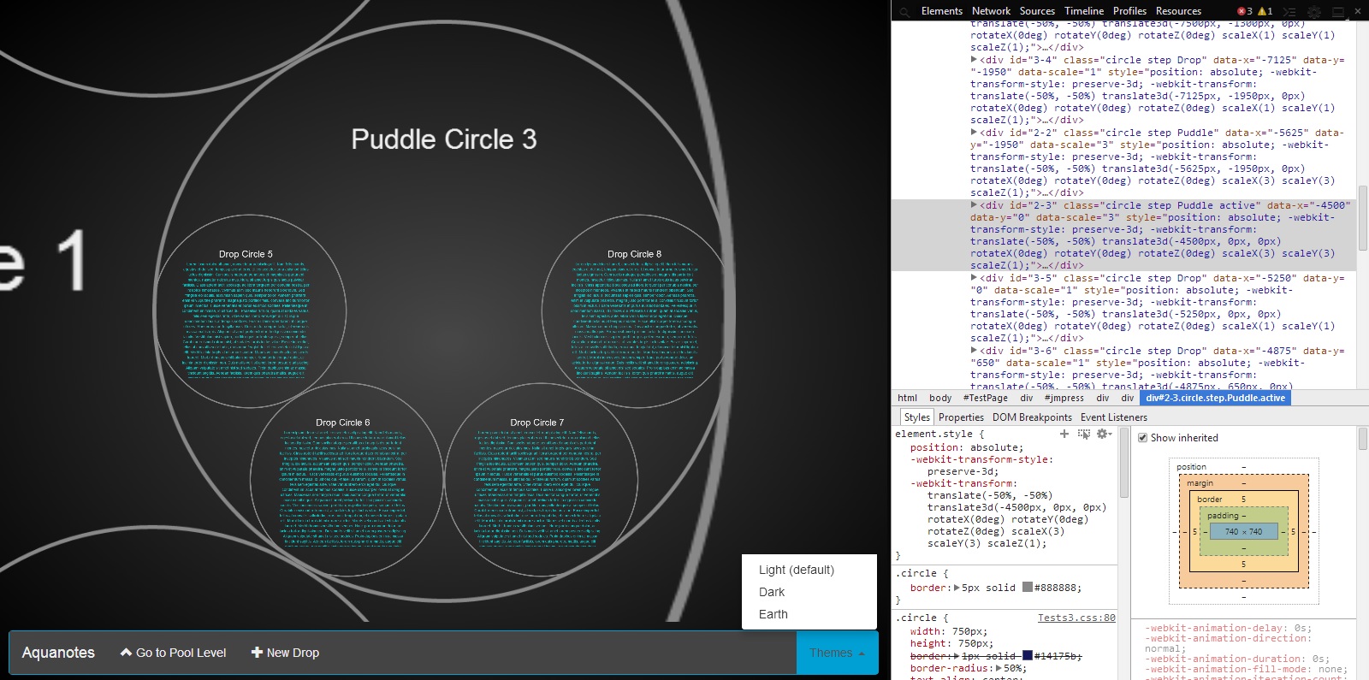Click the div#2-3.circle.step.Puddle.active breadcrumb
Screen dimensions: 1369x680
coord(1216,398)
